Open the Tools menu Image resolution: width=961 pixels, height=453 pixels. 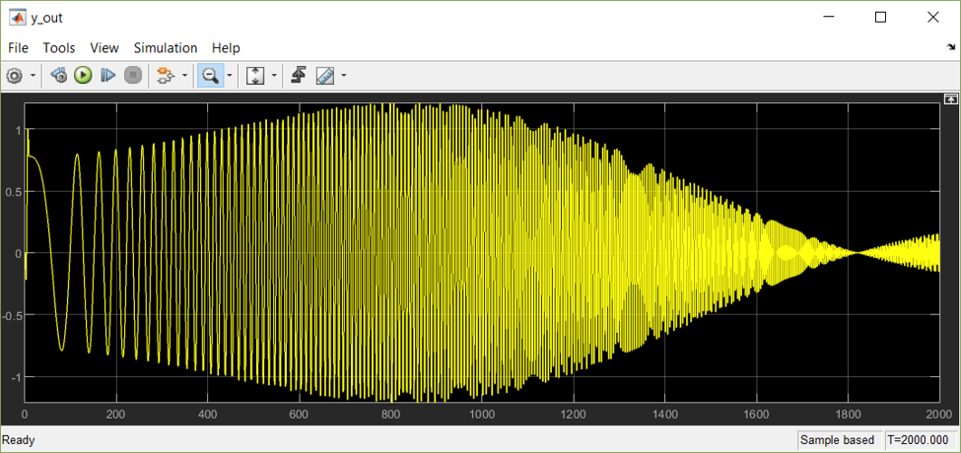(x=58, y=47)
